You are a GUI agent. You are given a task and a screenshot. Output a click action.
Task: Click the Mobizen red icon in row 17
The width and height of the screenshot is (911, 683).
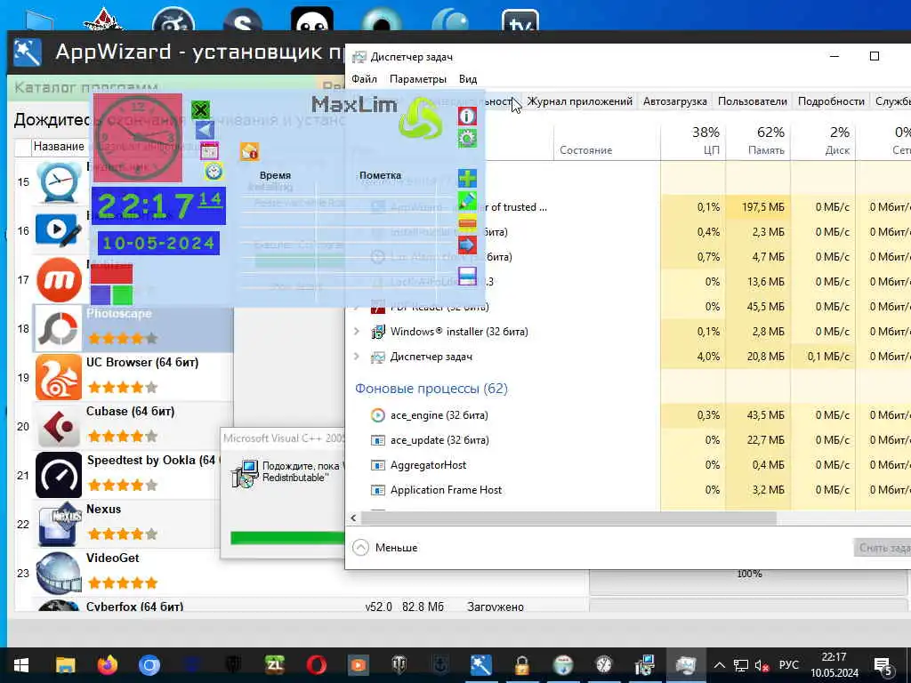(x=59, y=280)
